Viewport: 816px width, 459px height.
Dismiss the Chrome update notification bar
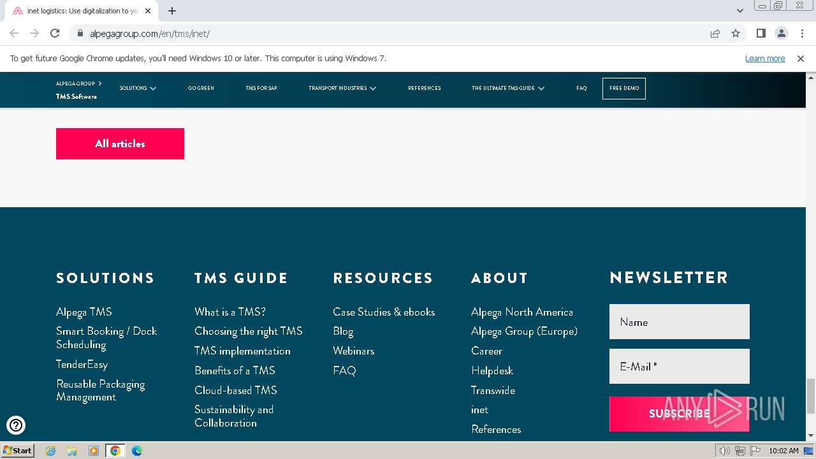pos(801,58)
